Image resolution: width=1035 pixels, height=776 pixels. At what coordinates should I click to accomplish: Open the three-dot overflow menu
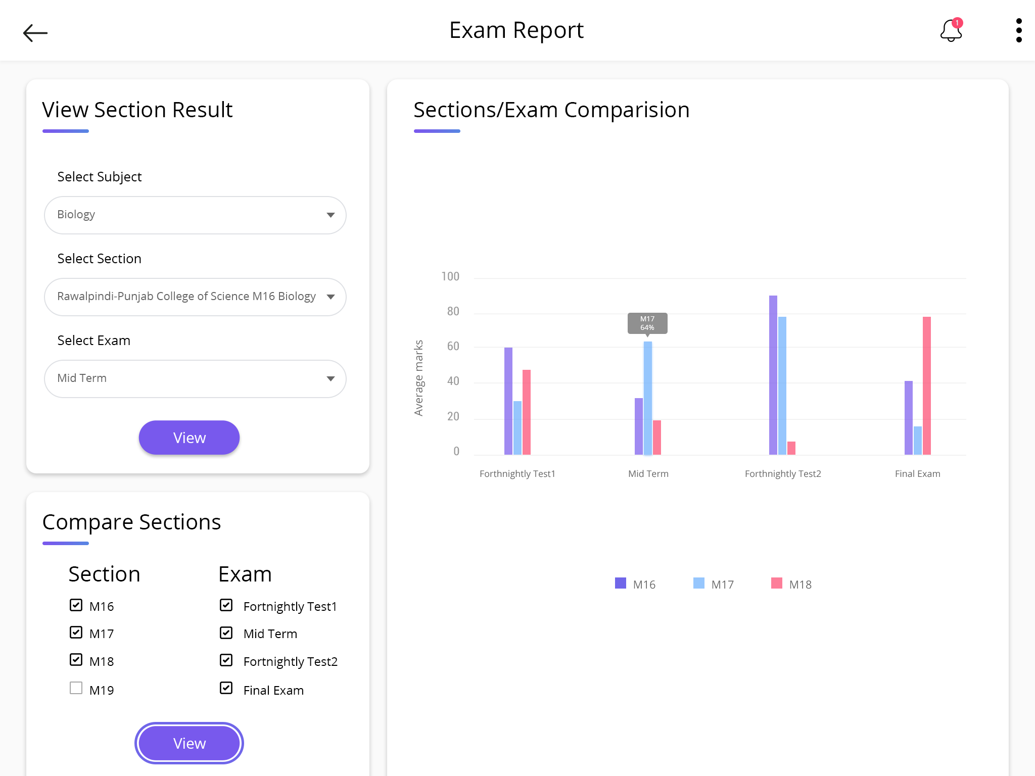[1018, 31]
